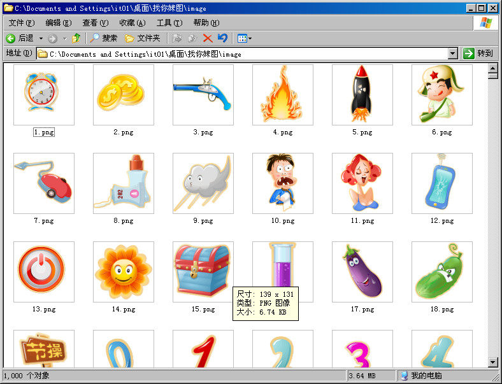The image size is (502, 384).
Task: Click the folder icon in the title bar
Action: (8, 8)
